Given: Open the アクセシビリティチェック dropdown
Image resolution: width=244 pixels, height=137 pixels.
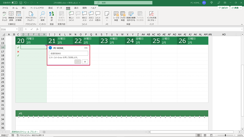Looking at the screenshot, I should coord(31,20).
